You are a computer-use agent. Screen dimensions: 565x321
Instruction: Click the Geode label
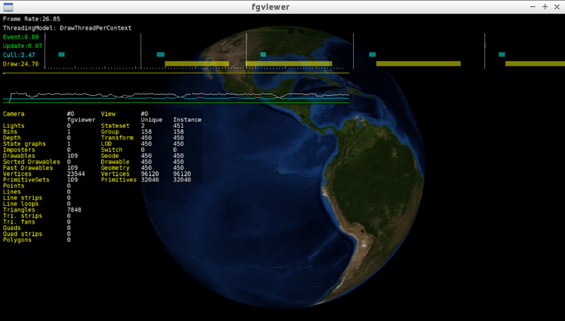click(110, 156)
